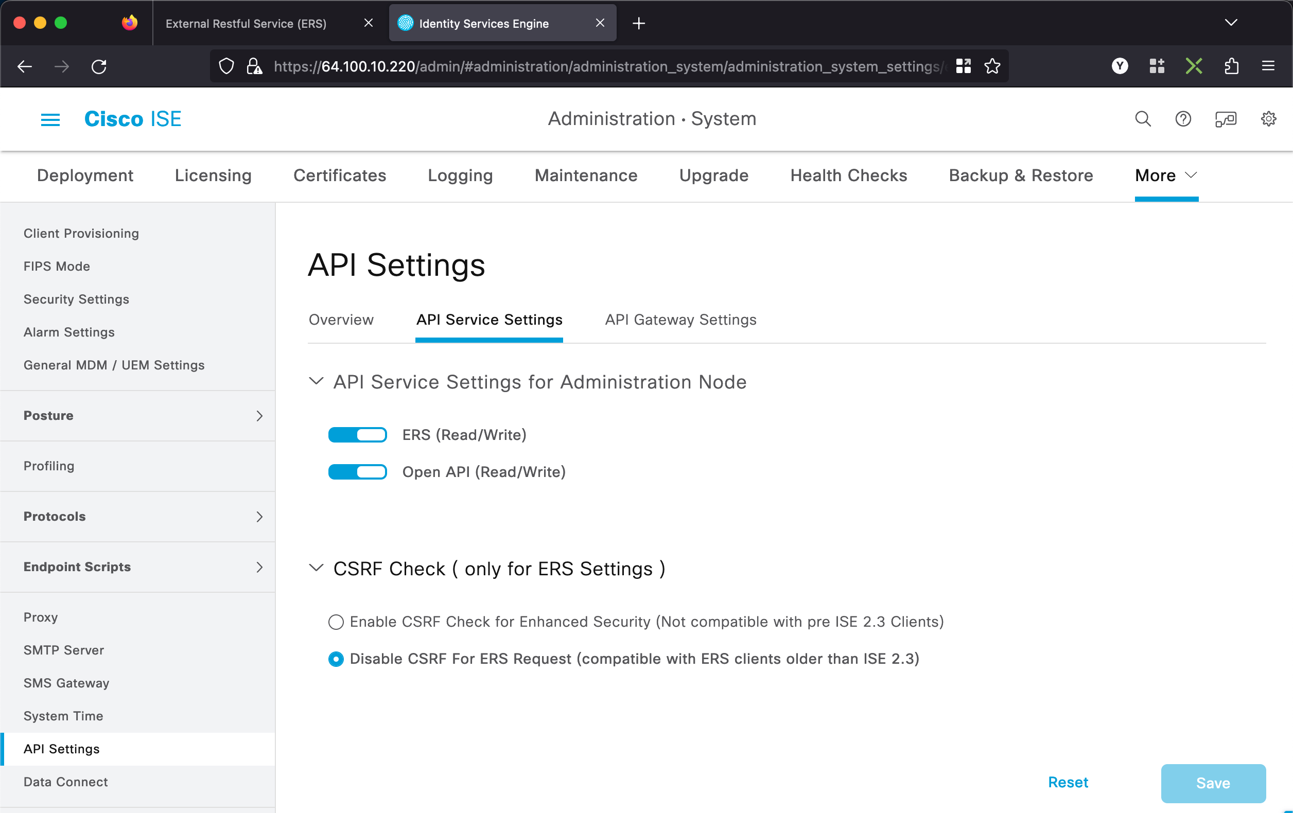Screen dimensions: 1293x813
Task: Click the shield tracking protection icon
Action: tap(226, 66)
